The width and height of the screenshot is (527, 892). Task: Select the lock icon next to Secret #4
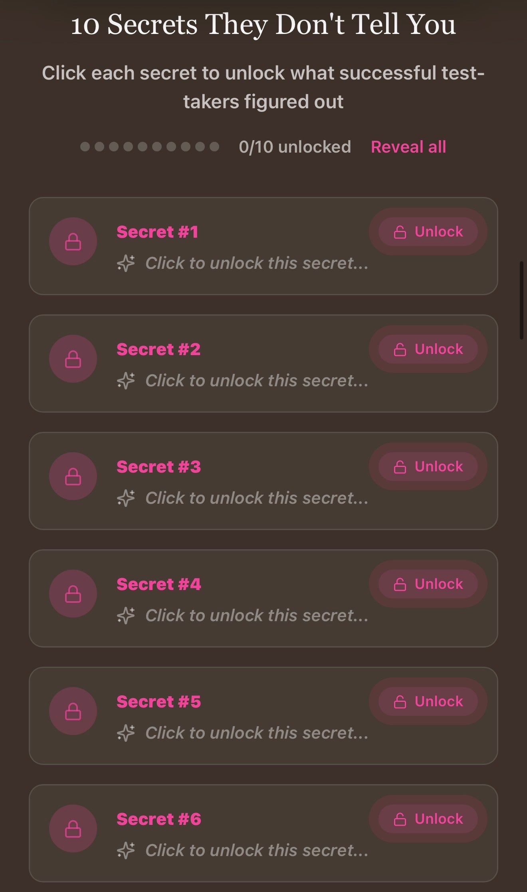click(x=73, y=594)
